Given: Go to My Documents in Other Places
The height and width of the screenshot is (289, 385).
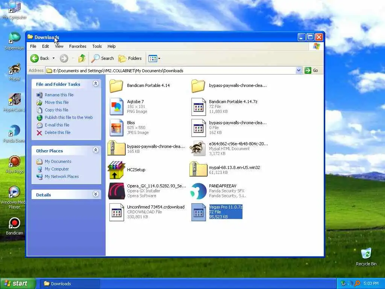Looking at the screenshot, I should pyautogui.click(x=58, y=161).
